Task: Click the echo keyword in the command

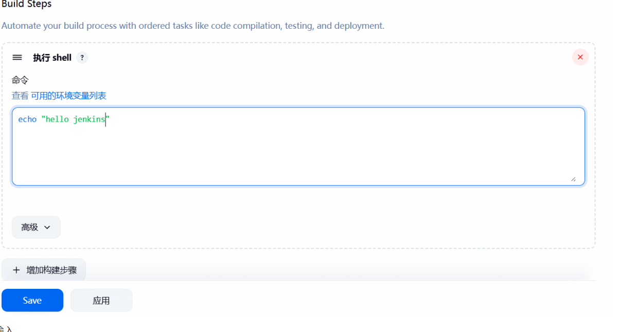Action: pos(27,119)
